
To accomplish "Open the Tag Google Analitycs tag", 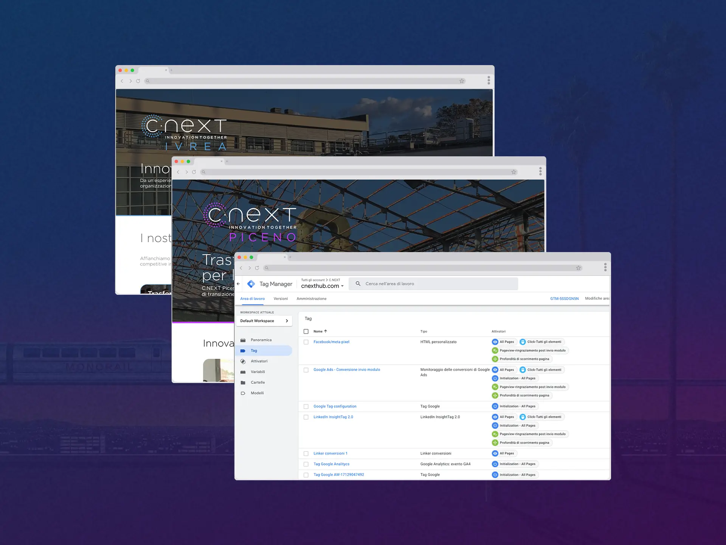I will [331, 464].
